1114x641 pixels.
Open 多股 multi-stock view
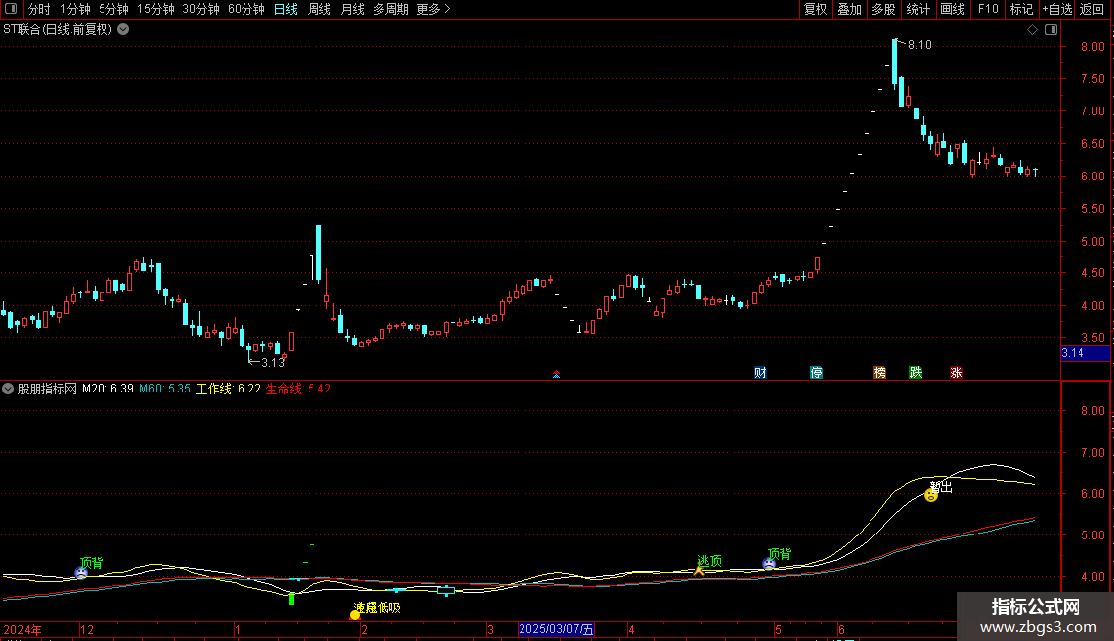(883, 9)
